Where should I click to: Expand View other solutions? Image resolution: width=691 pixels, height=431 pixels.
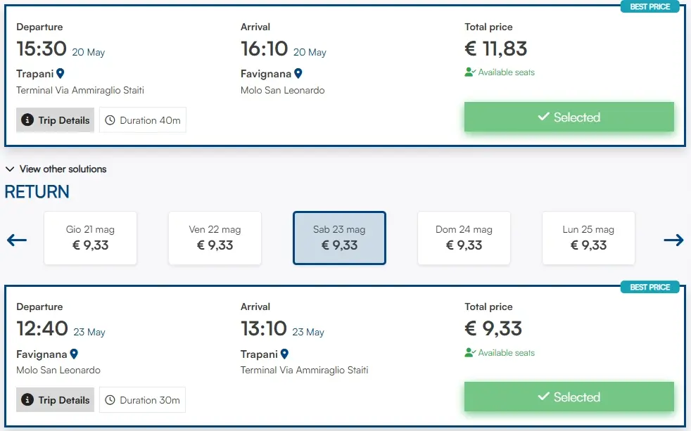[63, 169]
